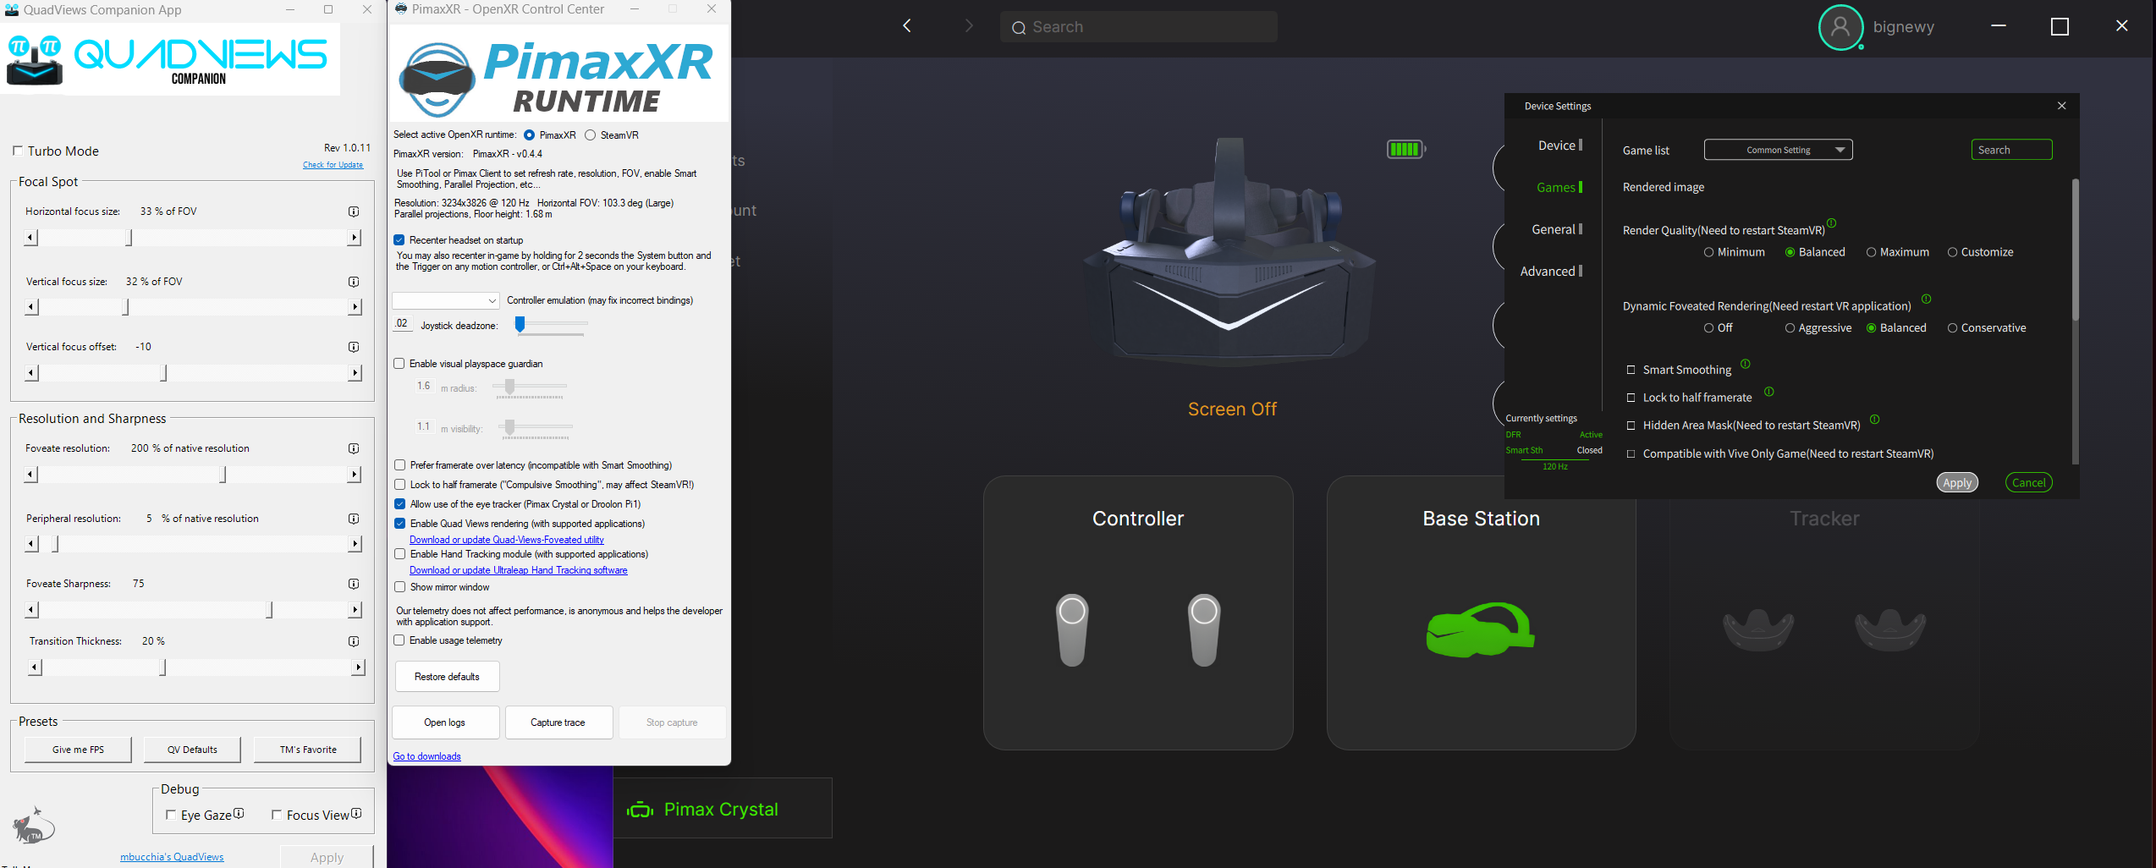Click the forward arrow in Pimax client
The width and height of the screenshot is (2156, 868).
969,26
